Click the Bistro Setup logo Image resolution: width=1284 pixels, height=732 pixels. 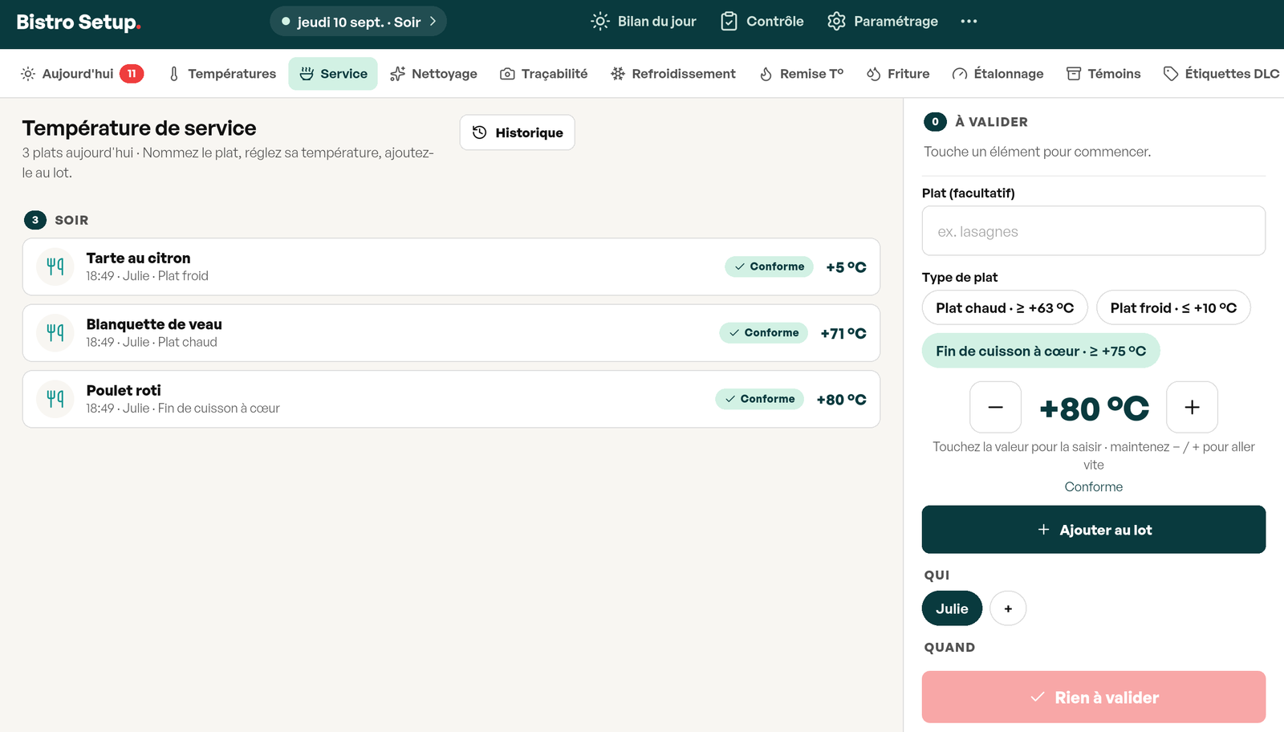(x=79, y=22)
